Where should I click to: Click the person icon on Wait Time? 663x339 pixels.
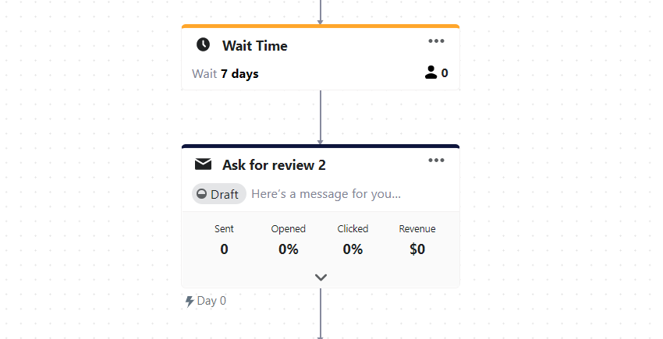coord(431,73)
